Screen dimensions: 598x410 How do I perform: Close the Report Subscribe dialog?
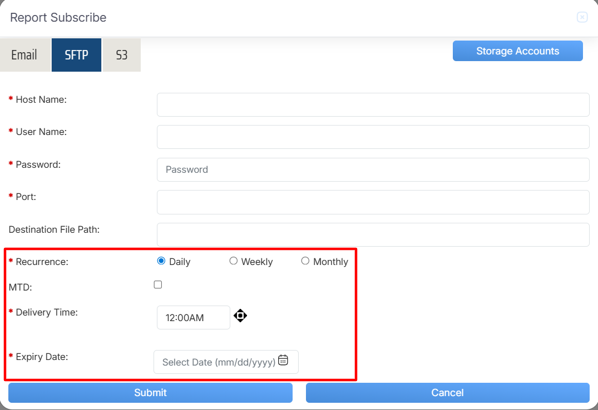(x=582, y=17)
